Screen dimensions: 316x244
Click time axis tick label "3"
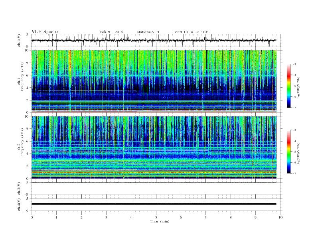tap(106, 217)
